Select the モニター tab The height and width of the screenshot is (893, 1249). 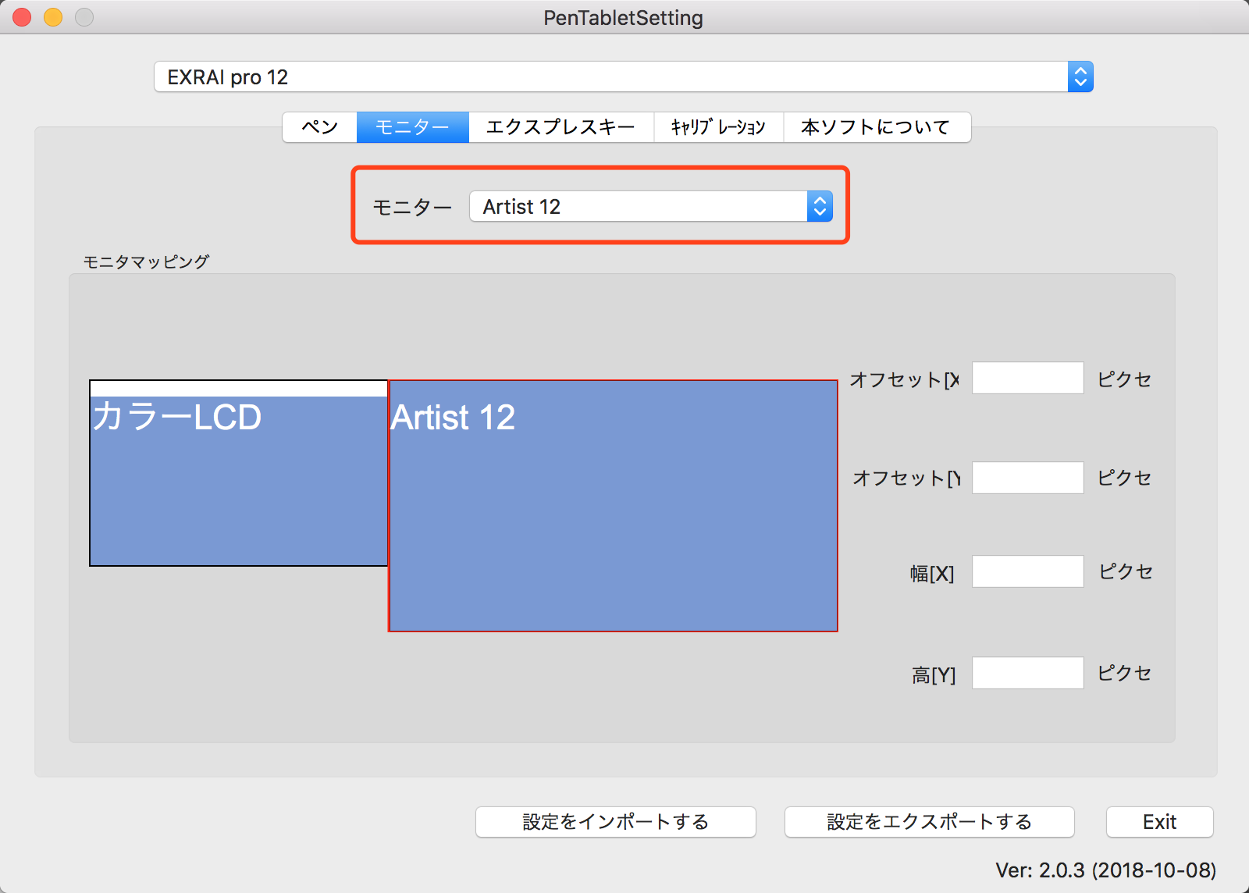(x=413, y=127)
